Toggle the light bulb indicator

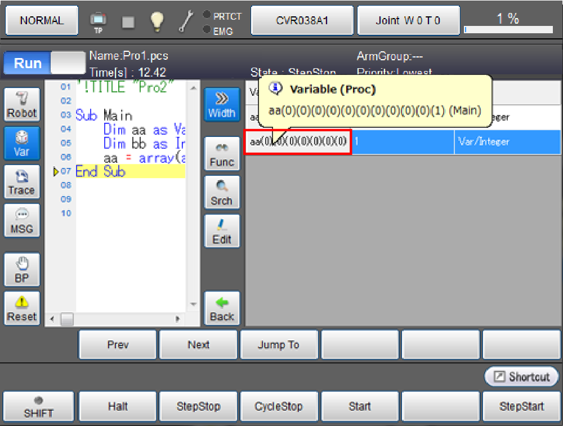[157, 21]
